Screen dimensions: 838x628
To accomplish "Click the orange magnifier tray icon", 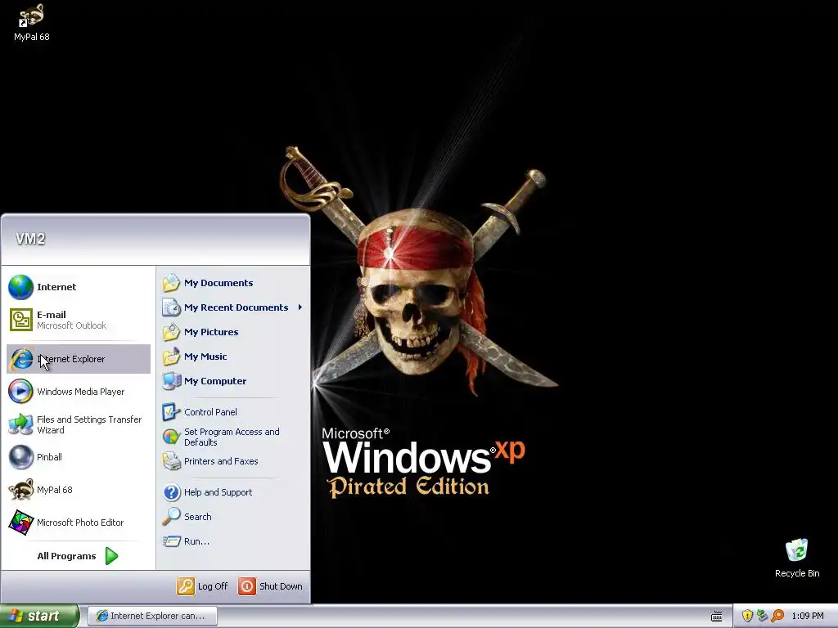I will click(x=777, y=616).
